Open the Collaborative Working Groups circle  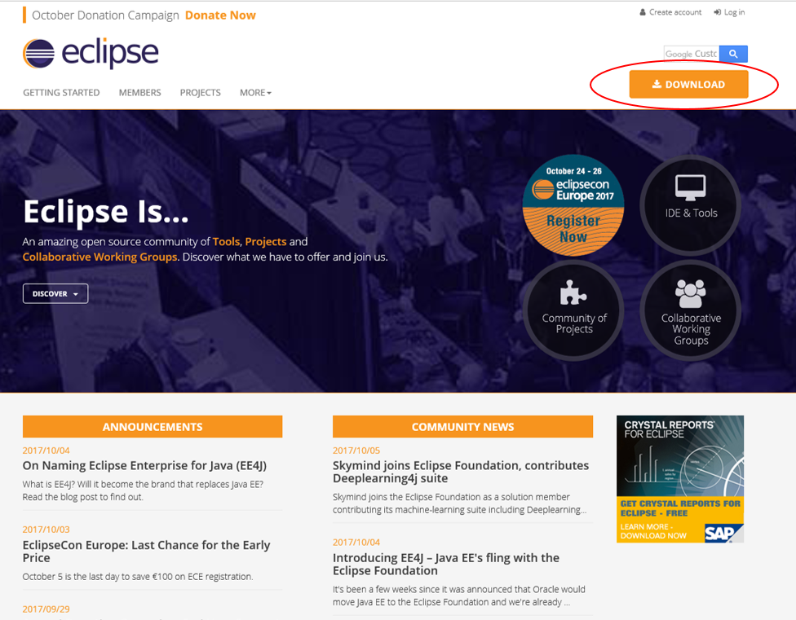click(x=691, y=310)
